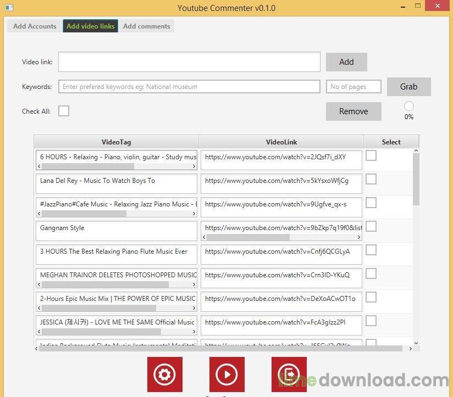Minimize the Youtube Commenter window
This screenshot has width=453, height=397.
(403, 7)
